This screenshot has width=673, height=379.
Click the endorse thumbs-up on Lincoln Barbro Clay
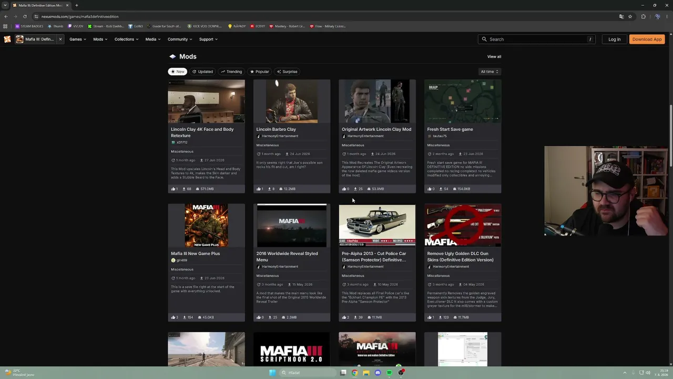[x=260, y=189]
